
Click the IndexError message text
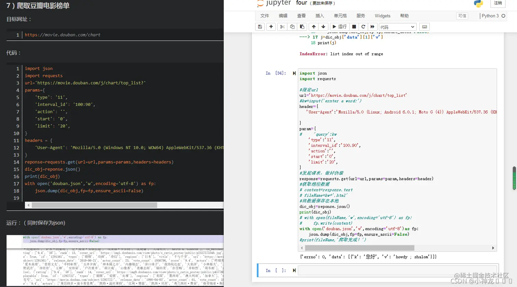[x=341, y=54]
